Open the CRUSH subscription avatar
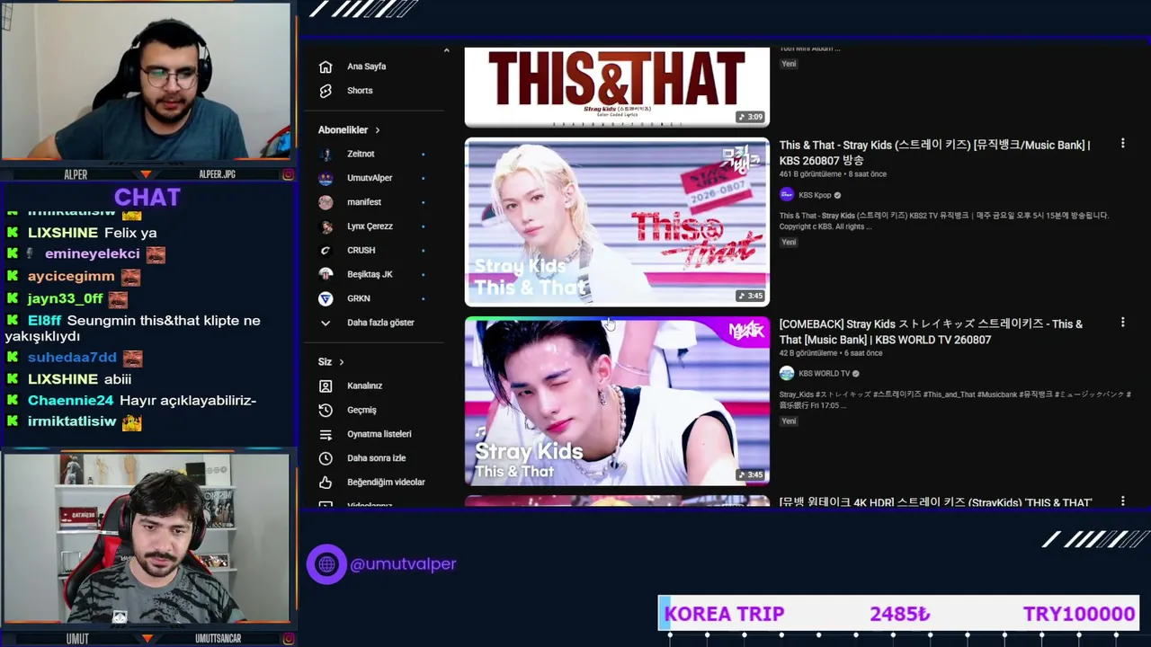Viewport: 1151px width, 647px height. [x=326, y=251]
